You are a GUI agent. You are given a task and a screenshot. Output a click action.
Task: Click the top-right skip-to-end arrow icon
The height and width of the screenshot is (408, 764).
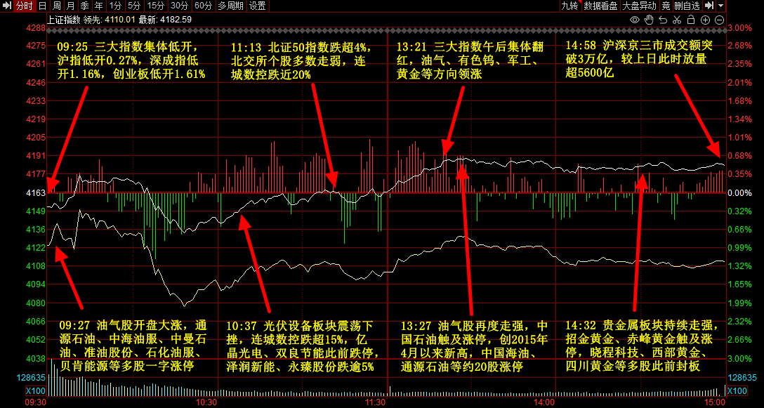pos(709,6)
